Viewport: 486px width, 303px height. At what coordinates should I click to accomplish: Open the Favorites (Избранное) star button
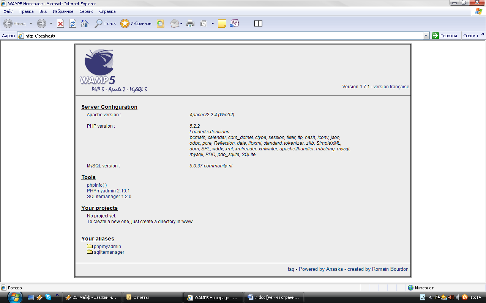pos(136,23)
